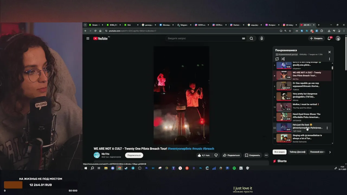Screen dimensions: 347x195
Task: Open Singing with @JamesBakian playlist video
Action: 302,138
